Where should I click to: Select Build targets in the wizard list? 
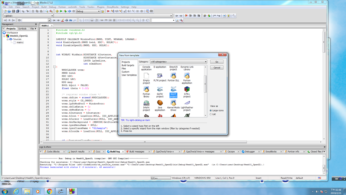(x=128, y=65)
